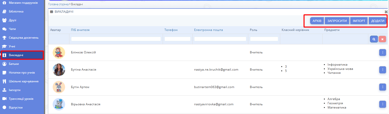Open actions menu for Бутіна Анастасія
Viewport: 389px width, 114px height.
pos(383,70)
